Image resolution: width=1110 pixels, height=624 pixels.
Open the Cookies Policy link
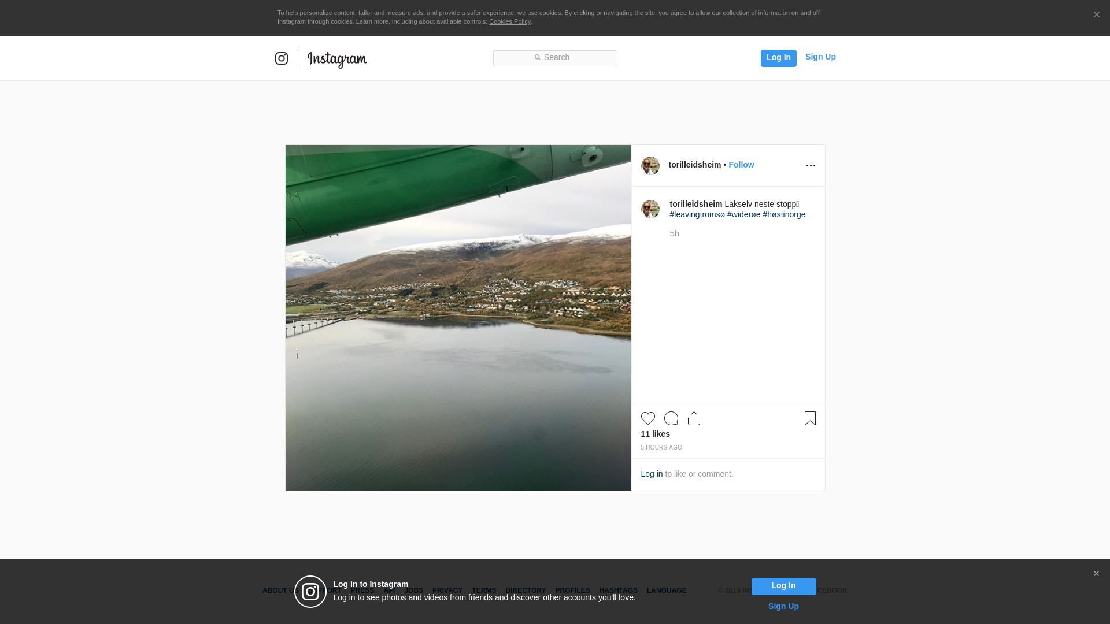pos(510,21)
